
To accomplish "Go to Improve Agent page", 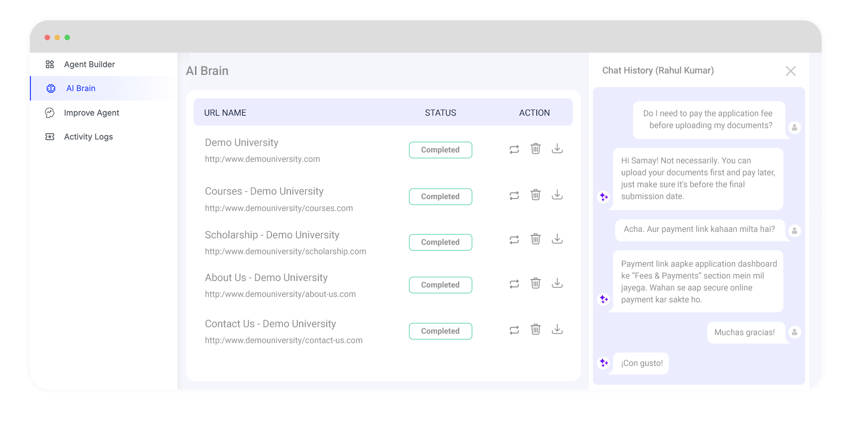I will 92,113.
